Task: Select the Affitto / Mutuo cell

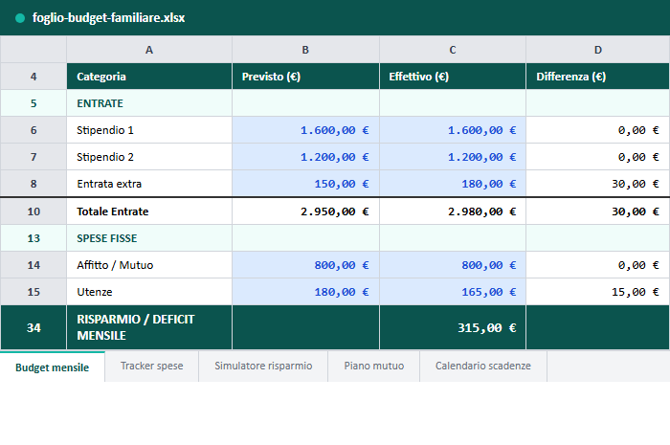Action: [149, 265]
